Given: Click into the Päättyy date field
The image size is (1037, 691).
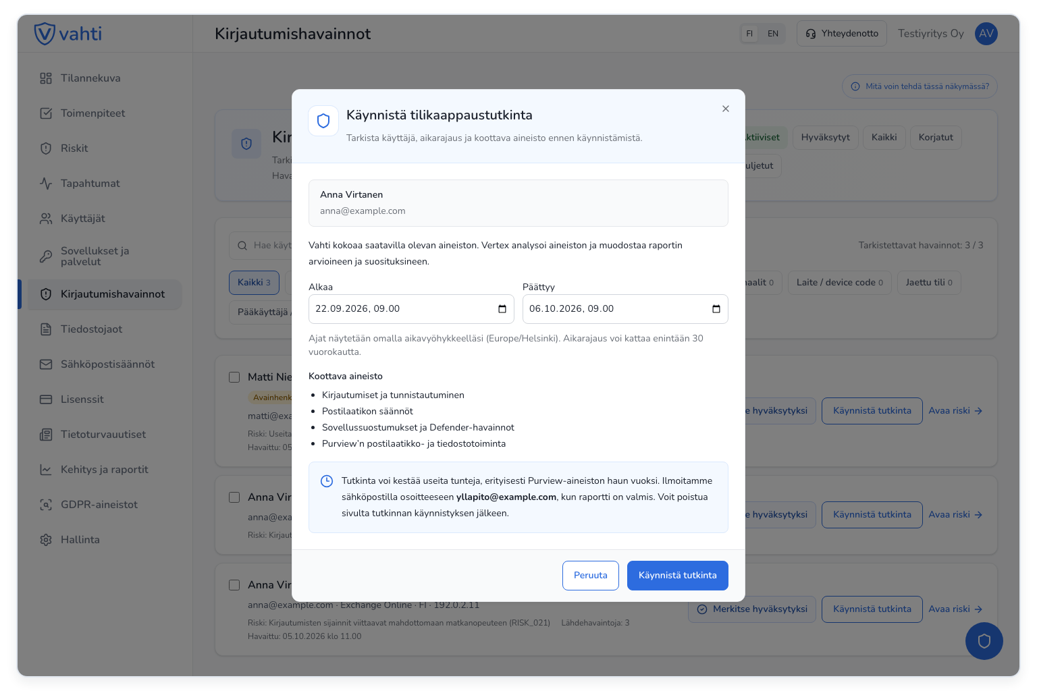Looking at the screenshot, I should point(625,309).
